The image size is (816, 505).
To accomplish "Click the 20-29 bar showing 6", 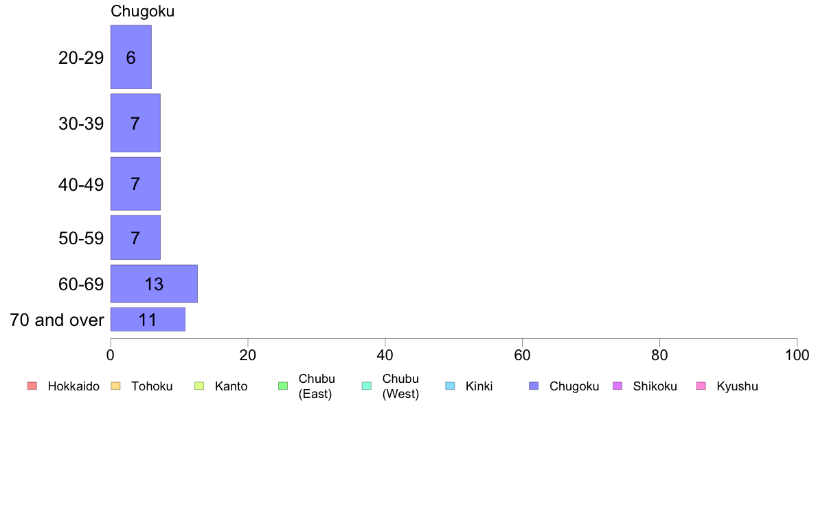I will [131, 57].
